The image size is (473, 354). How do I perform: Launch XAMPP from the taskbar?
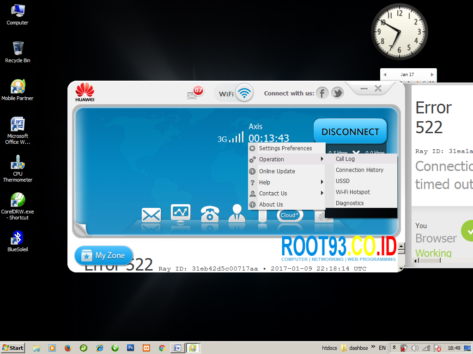(146, 348)
